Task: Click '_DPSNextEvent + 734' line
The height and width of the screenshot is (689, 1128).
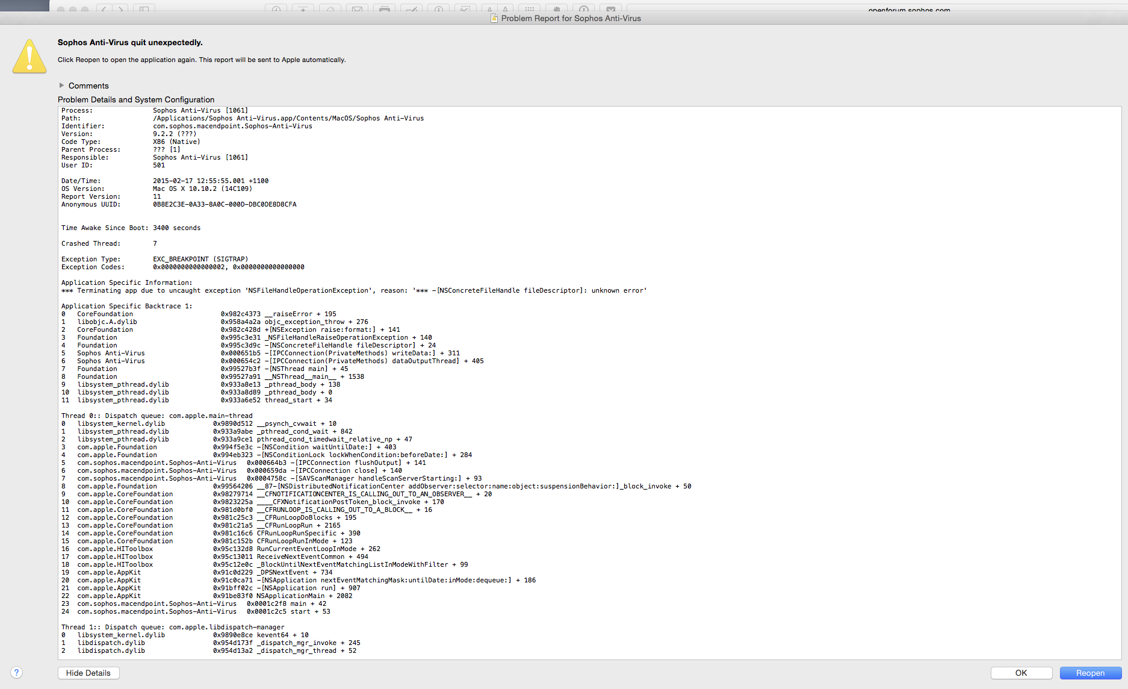Action: point(197,572)
